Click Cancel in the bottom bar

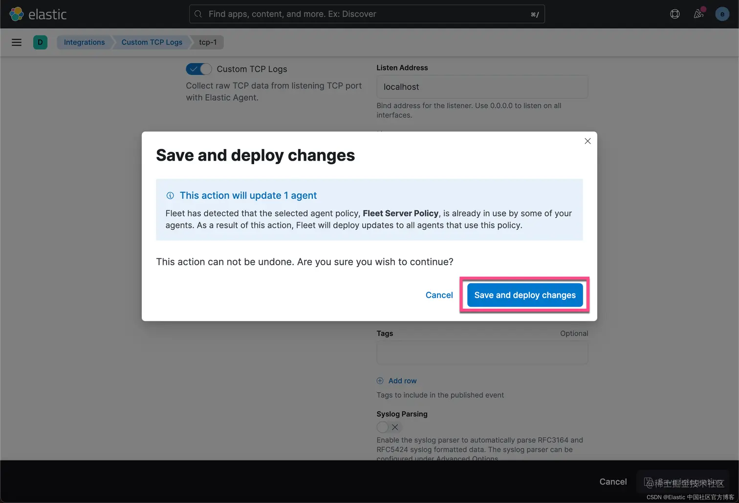pyautogui.click(x=613, y=482)
